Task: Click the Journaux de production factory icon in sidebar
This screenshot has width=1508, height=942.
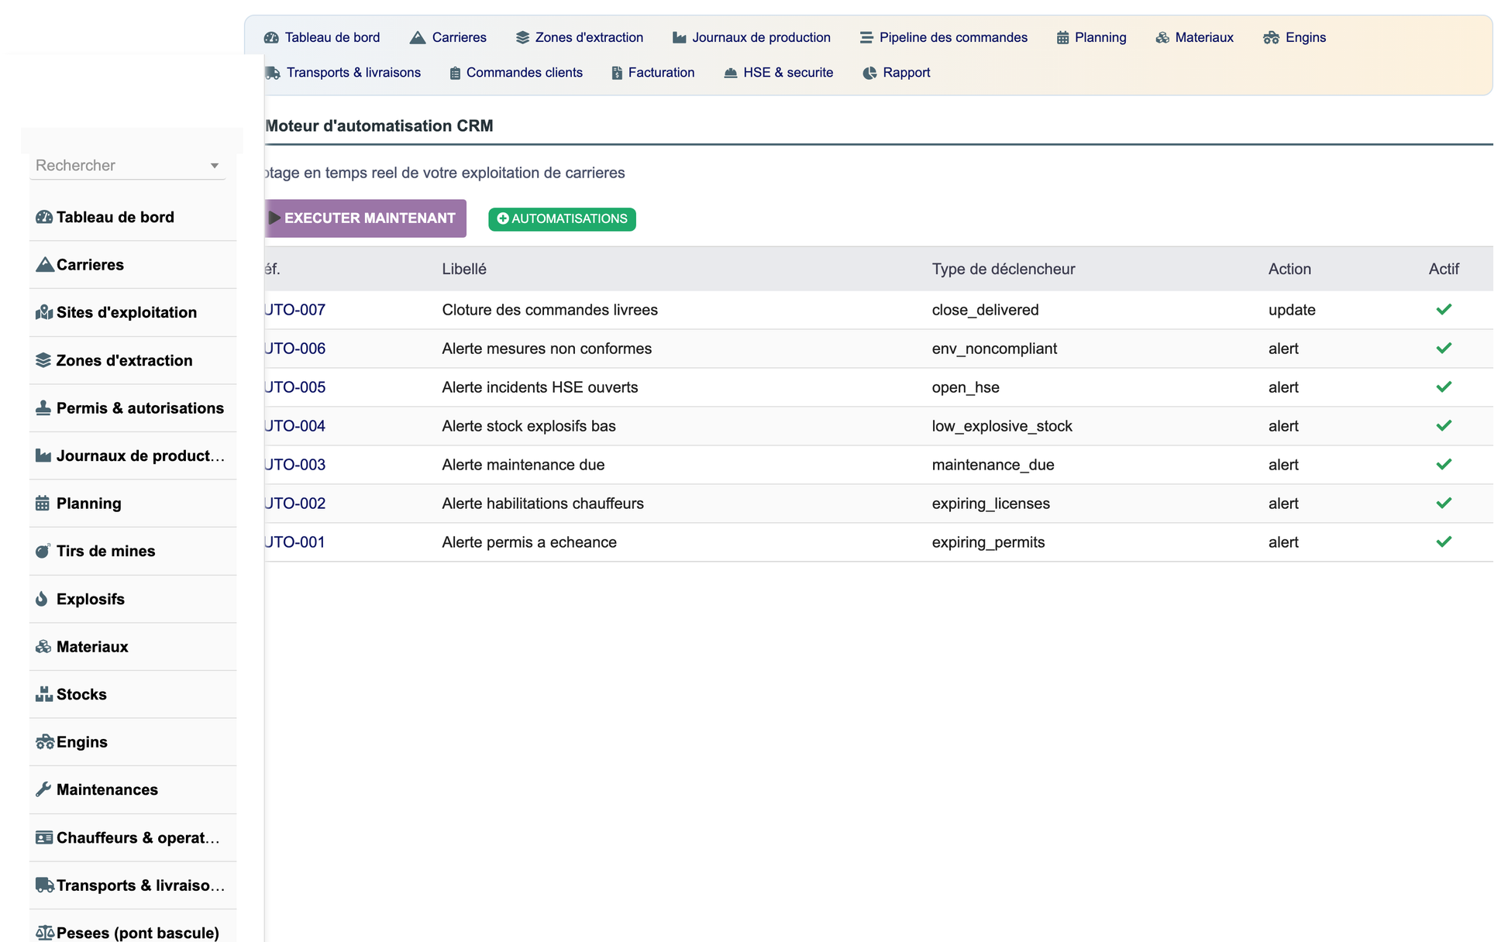Action: click(43, 456)
